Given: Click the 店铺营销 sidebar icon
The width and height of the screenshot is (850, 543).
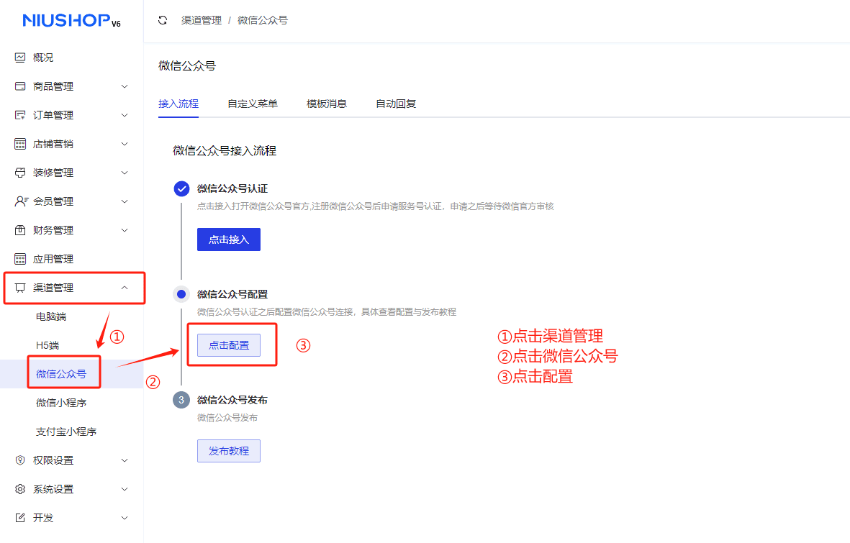Looking at the screenshot, I should pyautogui.click(x=20, y=144).
